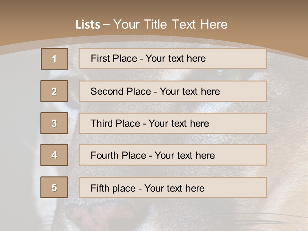Select the number 2 box
Viewport: 308px width, 231px height.
point(54,91)
